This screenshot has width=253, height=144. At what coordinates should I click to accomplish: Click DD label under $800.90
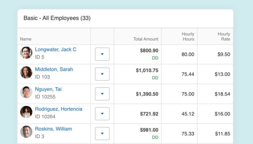155,58
